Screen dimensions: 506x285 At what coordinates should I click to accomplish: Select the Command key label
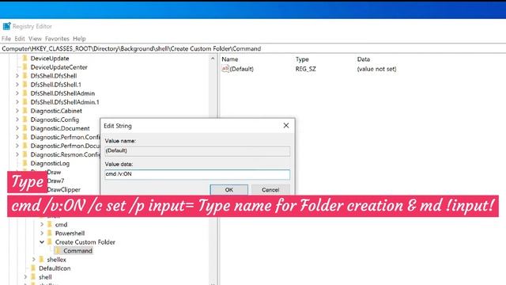coord(77,251)
